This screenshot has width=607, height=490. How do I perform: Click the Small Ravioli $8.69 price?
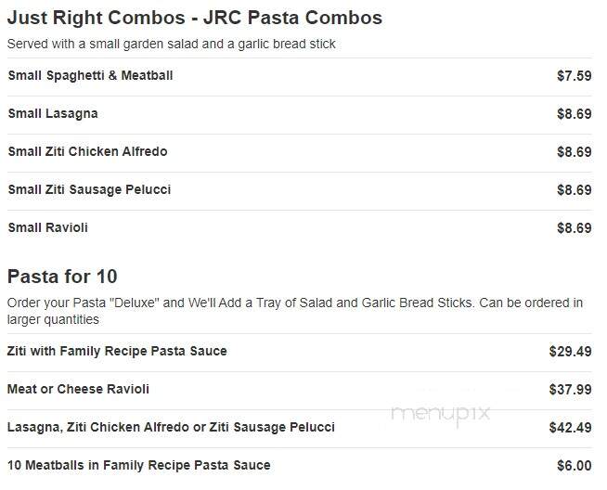575,228
